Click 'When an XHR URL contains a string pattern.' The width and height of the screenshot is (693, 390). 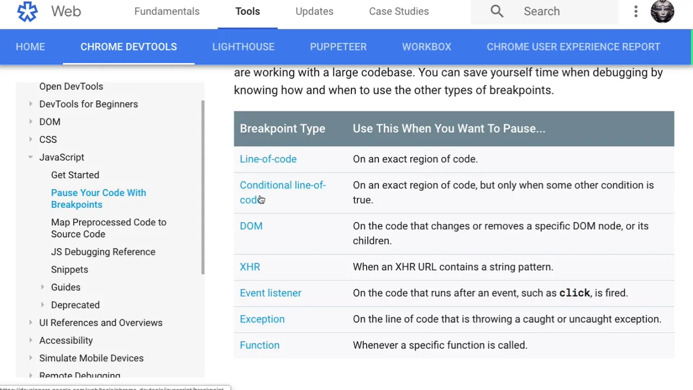(453, 267)
